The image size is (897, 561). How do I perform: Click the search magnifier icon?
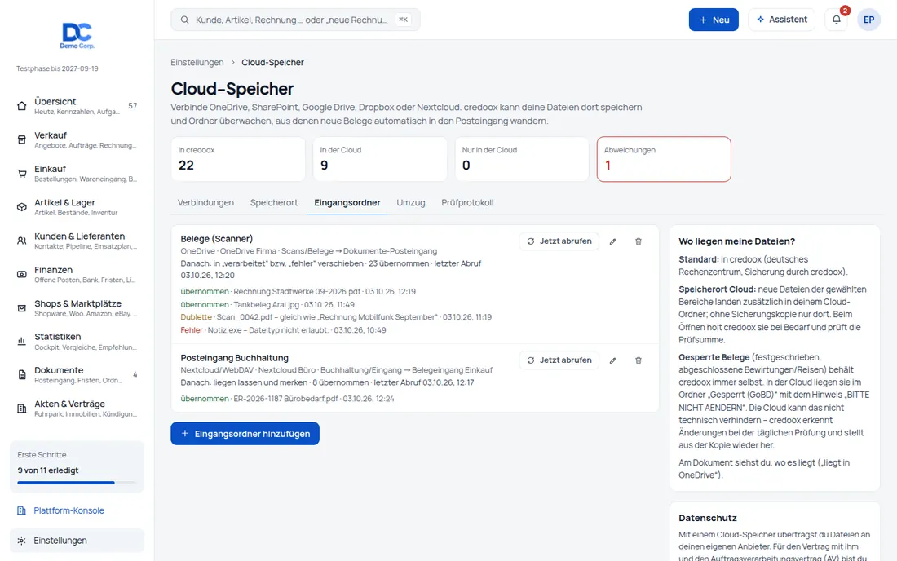[x=185, y=20]
